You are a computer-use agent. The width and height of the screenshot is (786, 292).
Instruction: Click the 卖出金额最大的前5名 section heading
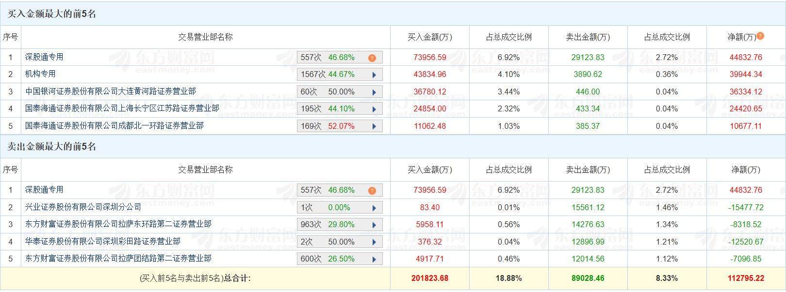click(52, 147)
